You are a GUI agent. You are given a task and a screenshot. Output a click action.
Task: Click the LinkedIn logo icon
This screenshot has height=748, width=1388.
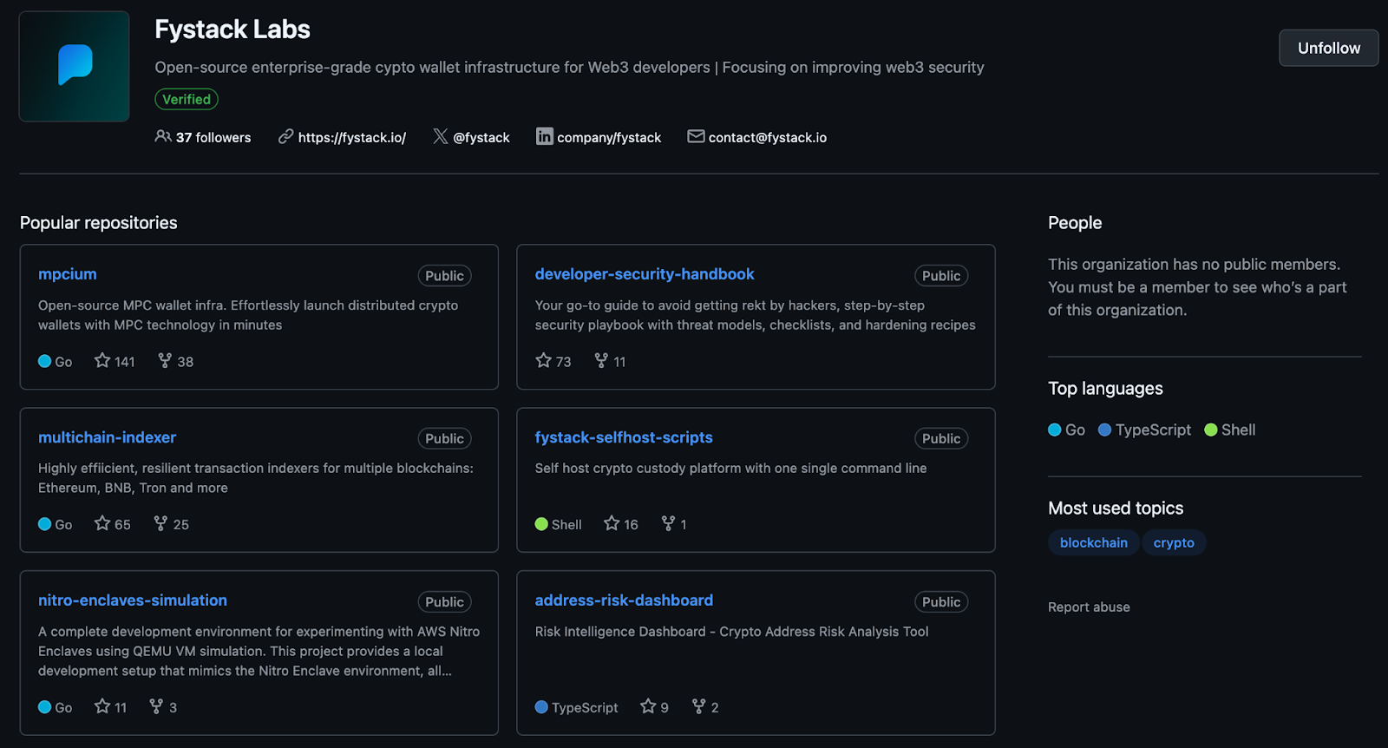pyautogui.click(x=544, y=136)
